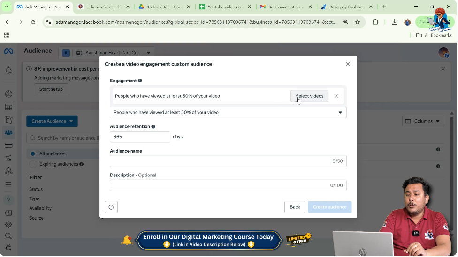Click bug report icon in sidebar
Screen dimensions: 458x257
point(8,248)
